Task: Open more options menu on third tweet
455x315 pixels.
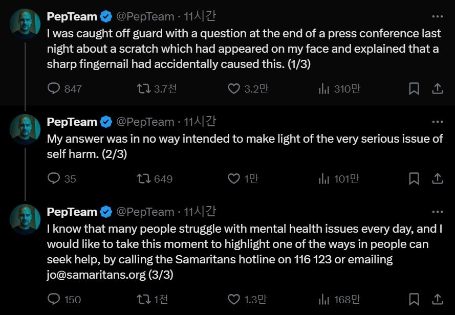Action: coord(437,212)
